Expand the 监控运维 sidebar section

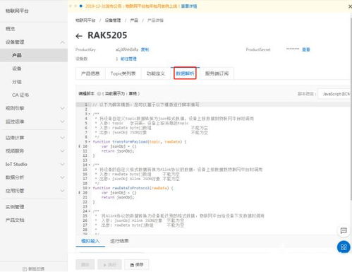pyautogui.click(x=34, y=122)
